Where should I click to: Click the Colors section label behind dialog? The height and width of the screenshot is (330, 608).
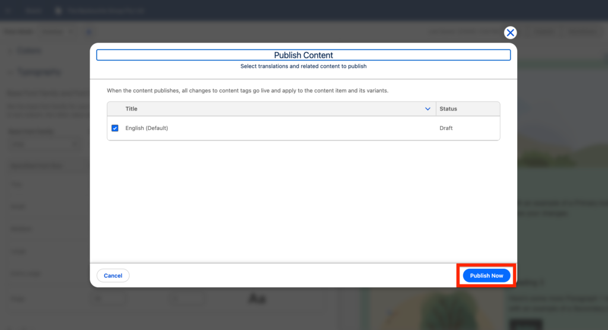[x=30, y=51]
